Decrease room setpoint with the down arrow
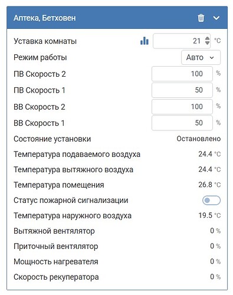This screenshot has width=233, height=295. point(207,43)
